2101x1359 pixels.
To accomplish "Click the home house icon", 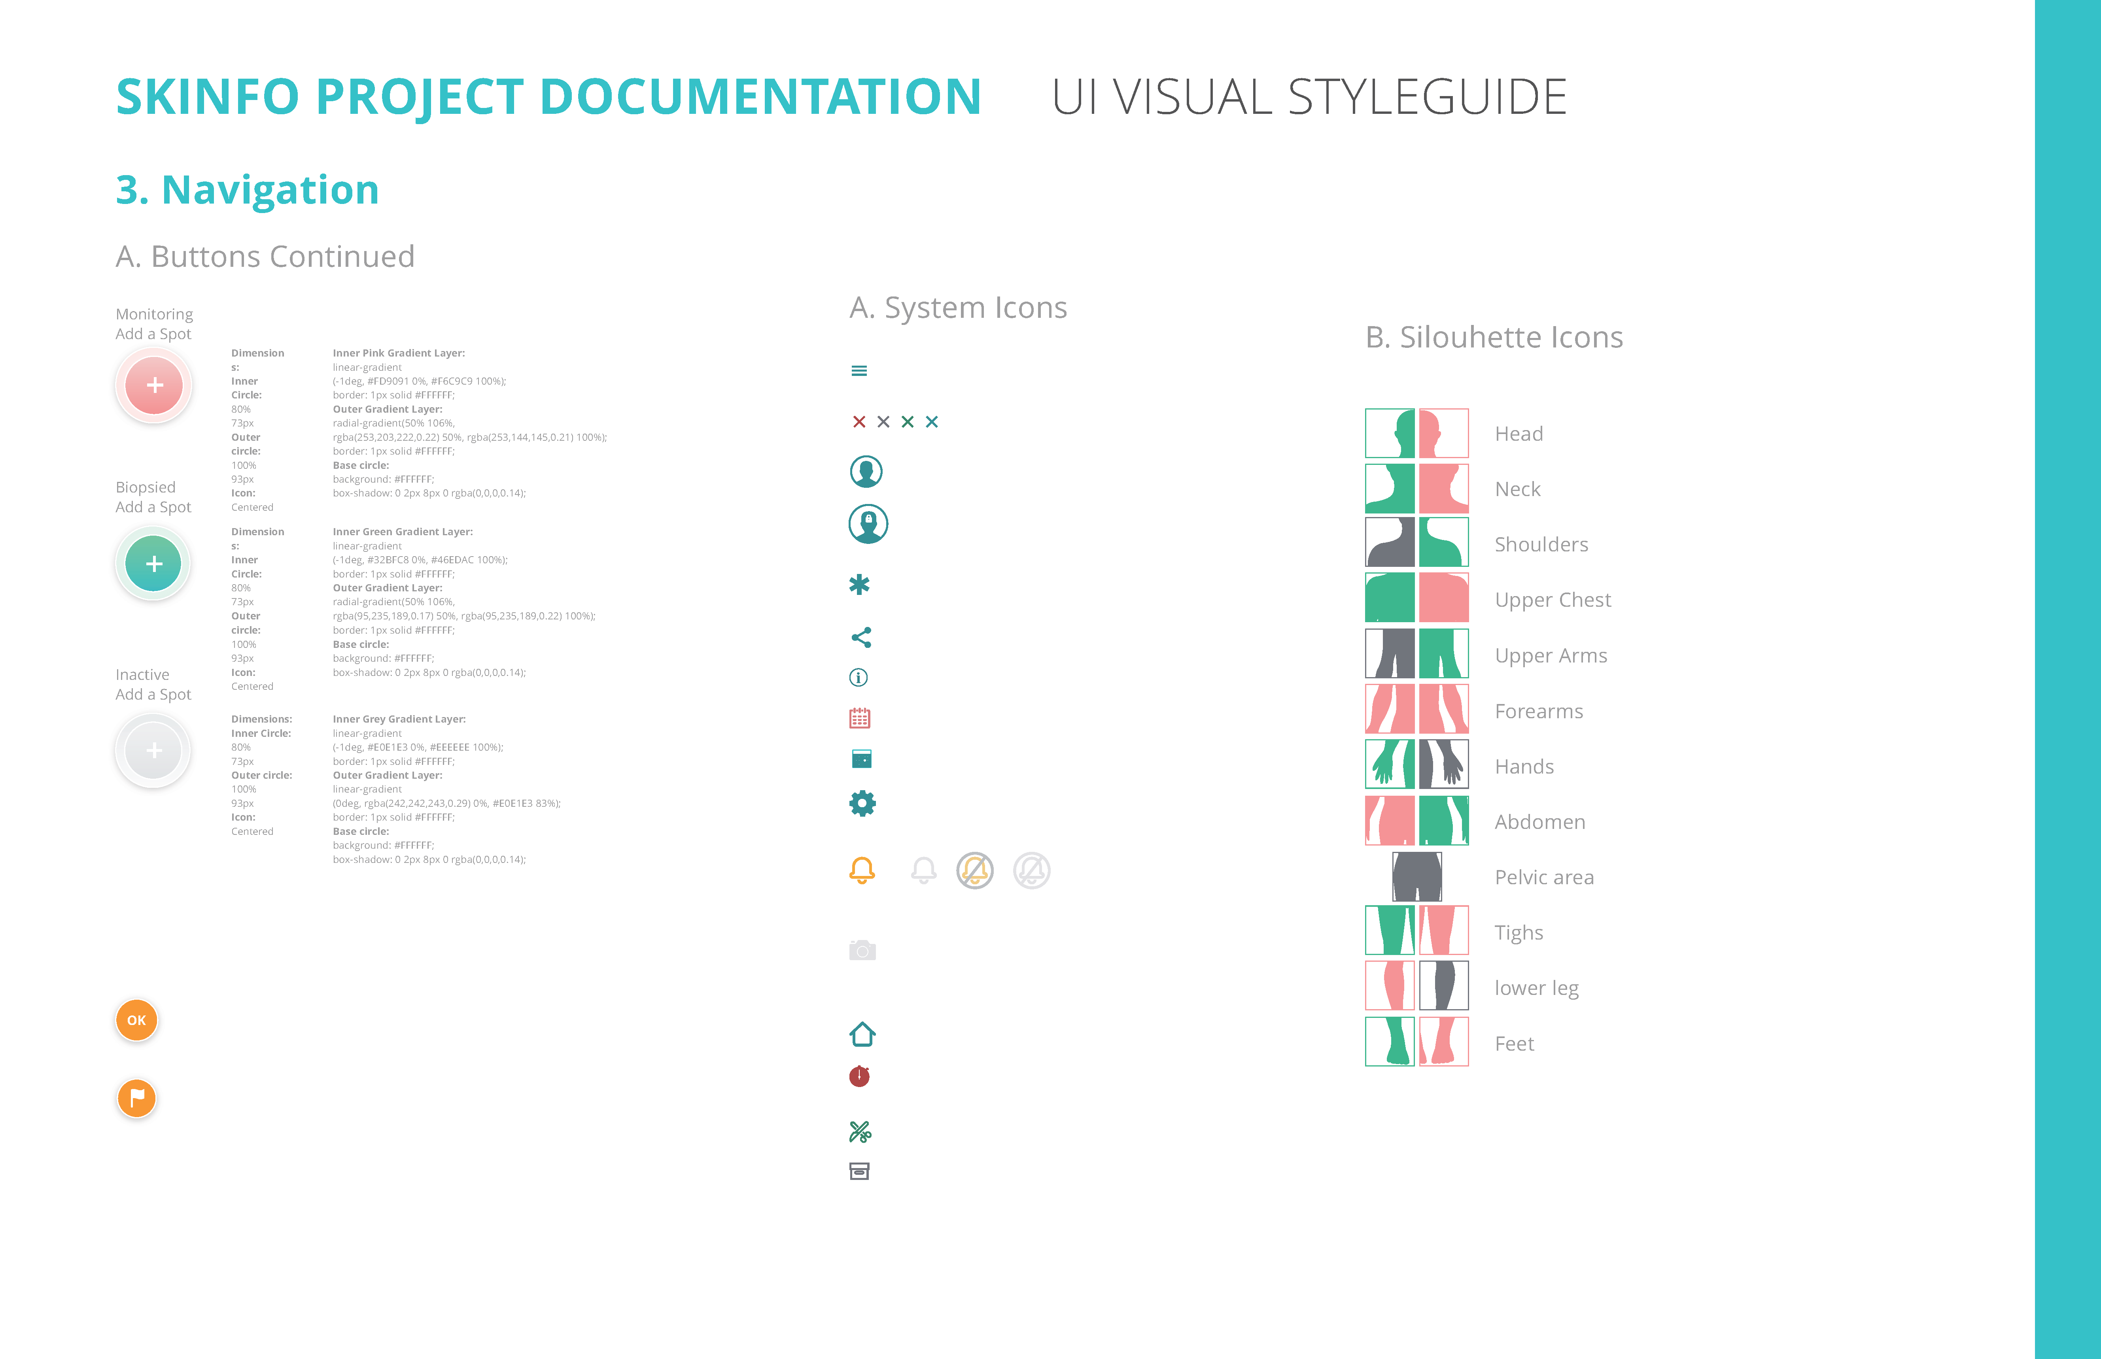I will tap(862, 1033).
